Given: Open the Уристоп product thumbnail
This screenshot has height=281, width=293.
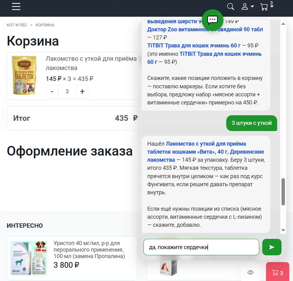Looking at the screenshot, I should [29, 258].
